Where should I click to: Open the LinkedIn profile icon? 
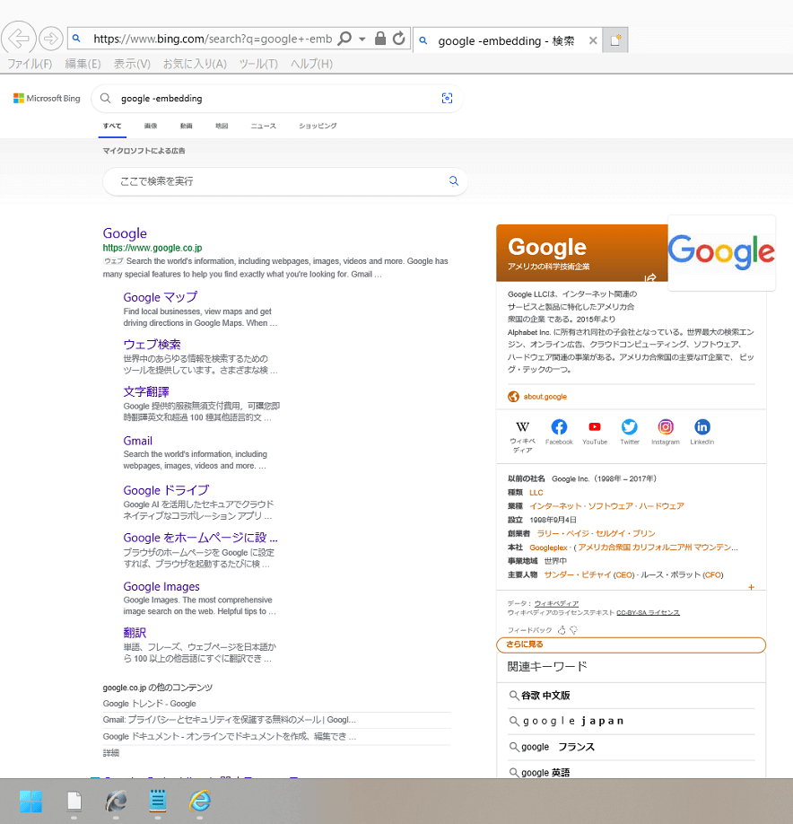pos(702,426)
